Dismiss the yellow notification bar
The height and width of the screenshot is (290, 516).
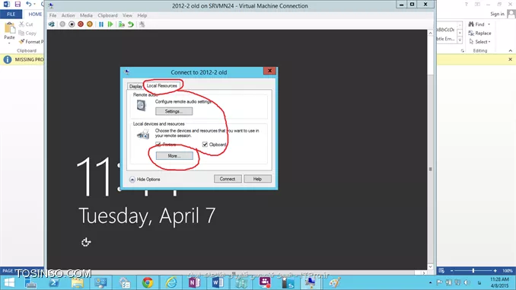pos(511,59)
